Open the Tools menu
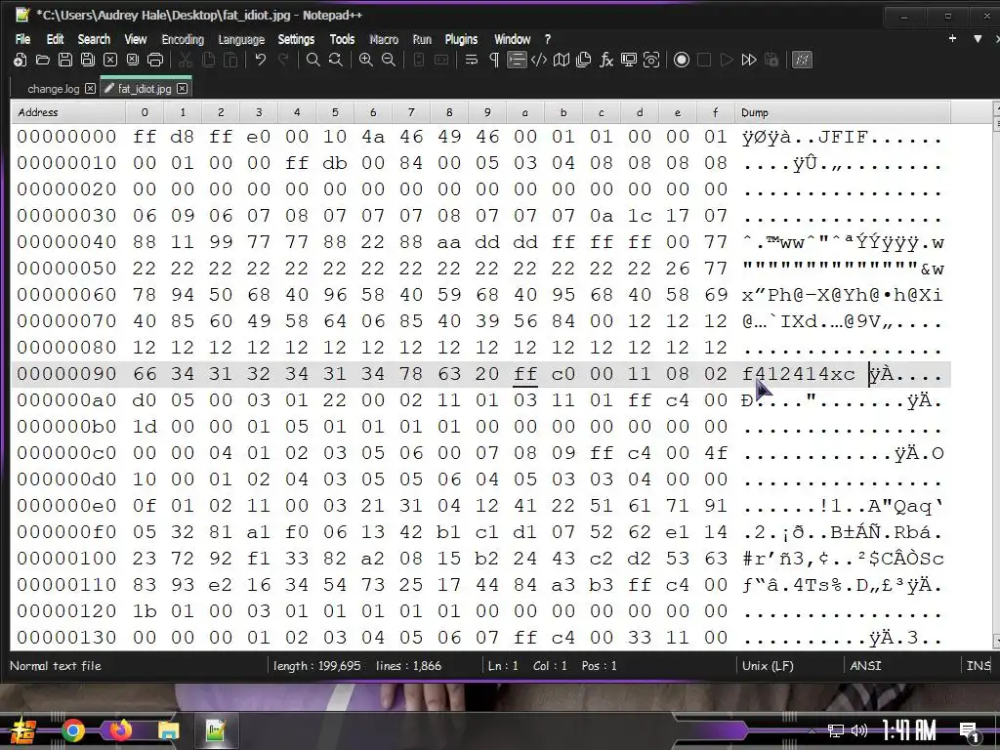Viewport: 1000px width, 750px height. (x=342, y=39)
